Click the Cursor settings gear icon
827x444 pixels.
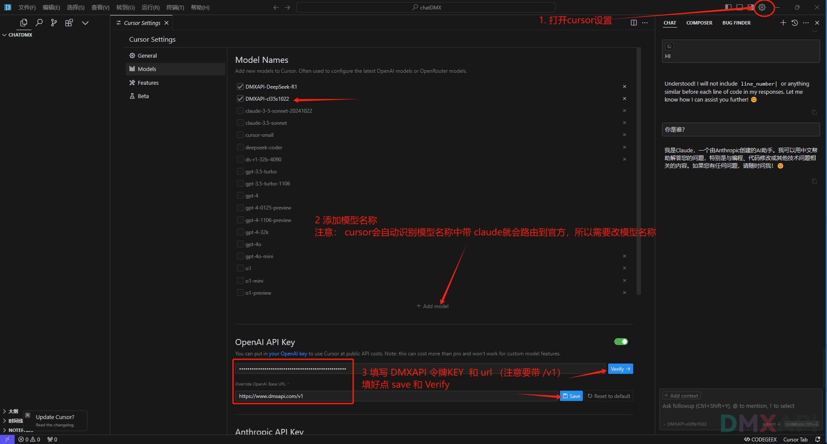tap(762, 7)
